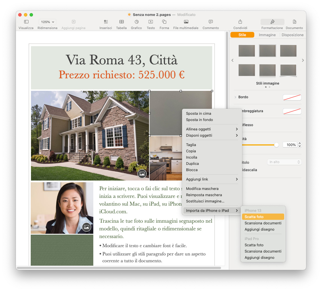Click the opacity 100% input field
The image size is (322, 291).
coord(289,145)
